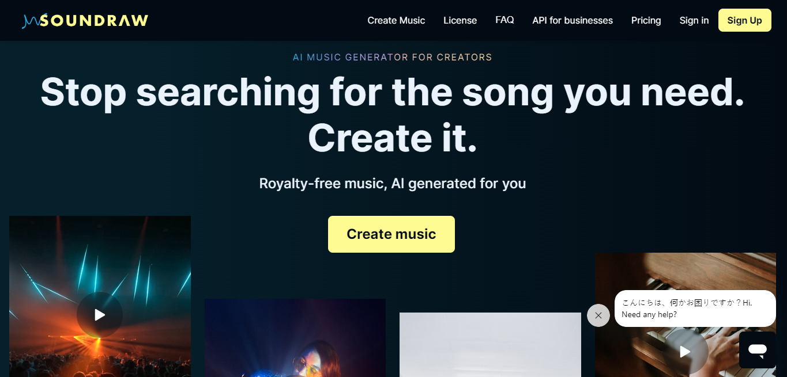787x377 pixels.
Task: Open the FAQ page
Action: click(x=504, y=20)
